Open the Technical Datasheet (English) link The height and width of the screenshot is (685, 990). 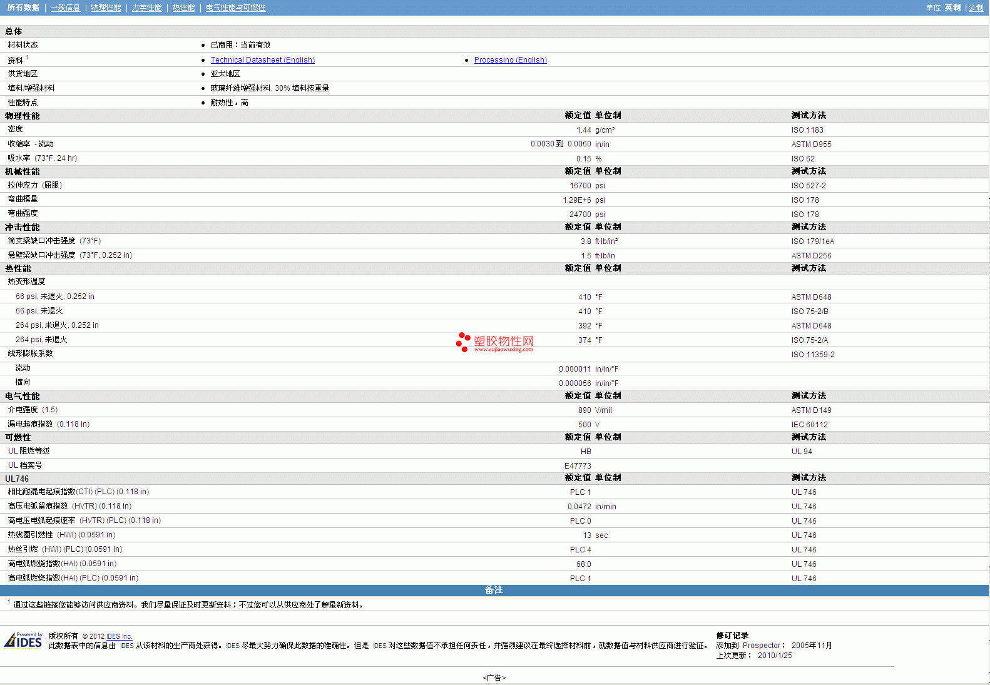click(262, 60)
